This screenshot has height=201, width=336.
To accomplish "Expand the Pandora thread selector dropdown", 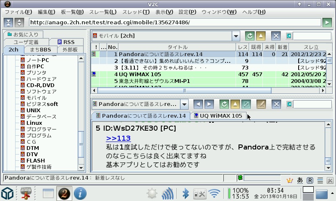I will coord(184,104).
